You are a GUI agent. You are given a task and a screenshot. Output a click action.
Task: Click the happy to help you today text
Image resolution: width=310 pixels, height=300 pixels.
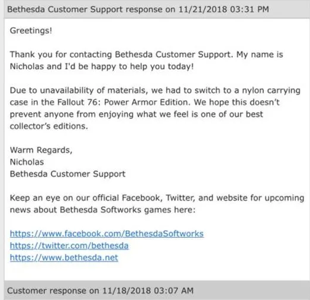tap(142, 66)
